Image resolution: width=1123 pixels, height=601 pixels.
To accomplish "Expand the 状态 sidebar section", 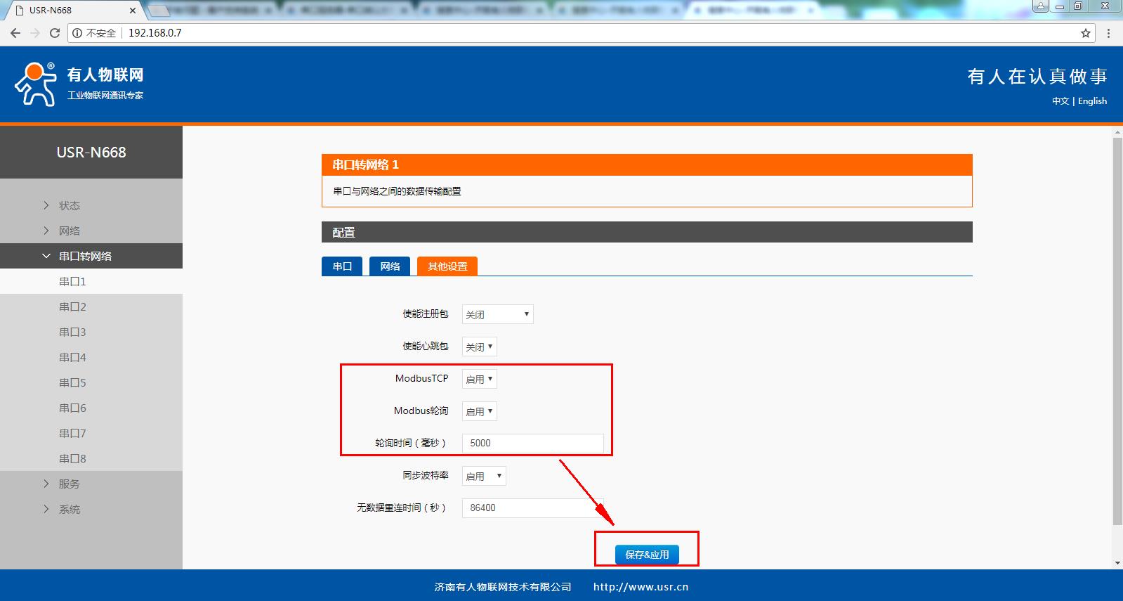I will point(69,205).
